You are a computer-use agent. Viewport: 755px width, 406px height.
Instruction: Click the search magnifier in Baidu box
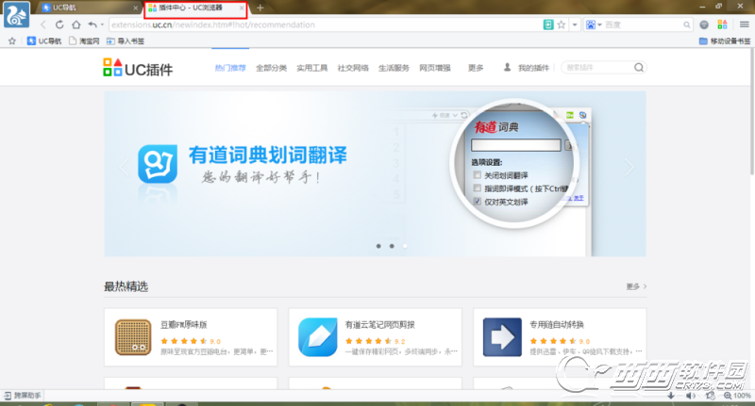(x=687, y=24)
